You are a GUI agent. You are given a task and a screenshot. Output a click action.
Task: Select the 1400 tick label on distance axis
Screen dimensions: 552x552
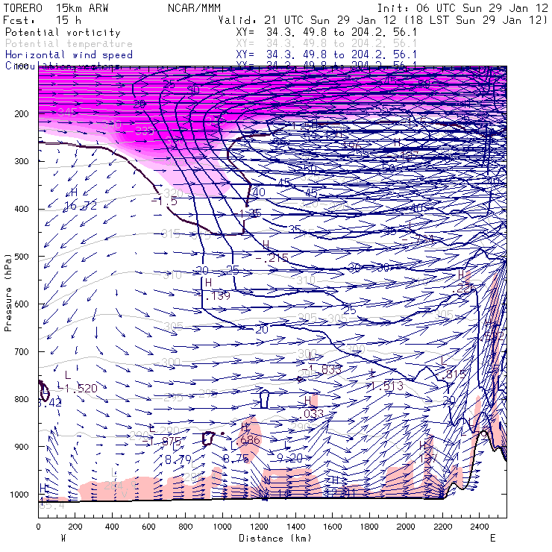click(295, 527)
